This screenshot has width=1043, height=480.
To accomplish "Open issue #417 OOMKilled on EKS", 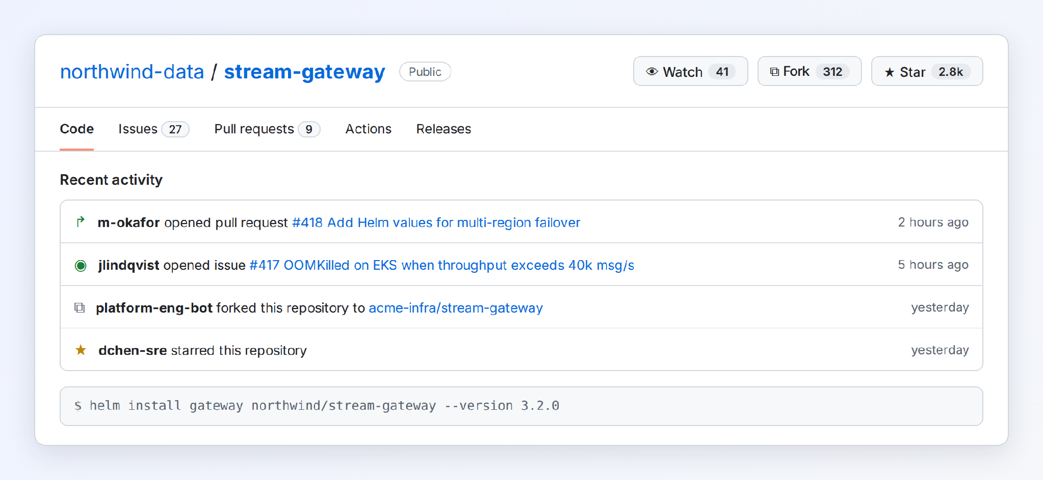I will coord(441,265).
